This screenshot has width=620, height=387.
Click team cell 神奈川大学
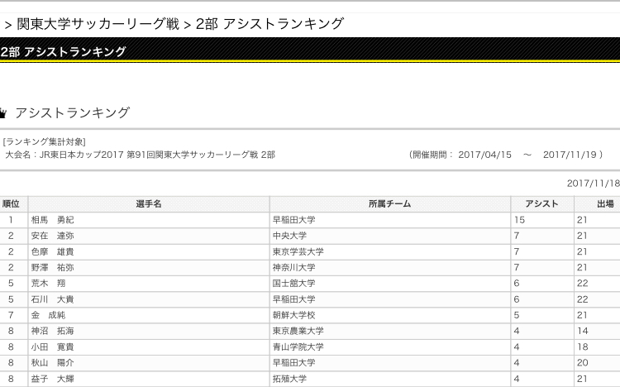(293, 267)
